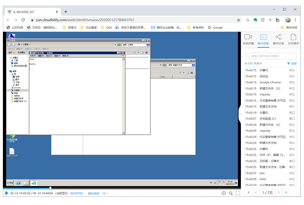The height and width of the screenshot is (205, 304).
Task: Go to next page of commands
Action: click(x=278, y=192)
